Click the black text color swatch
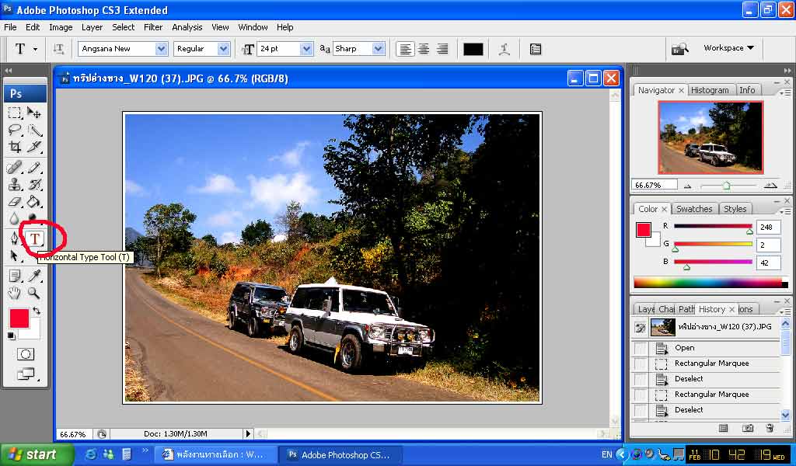This screenshot has height=466, width=796. coord(473,49)
